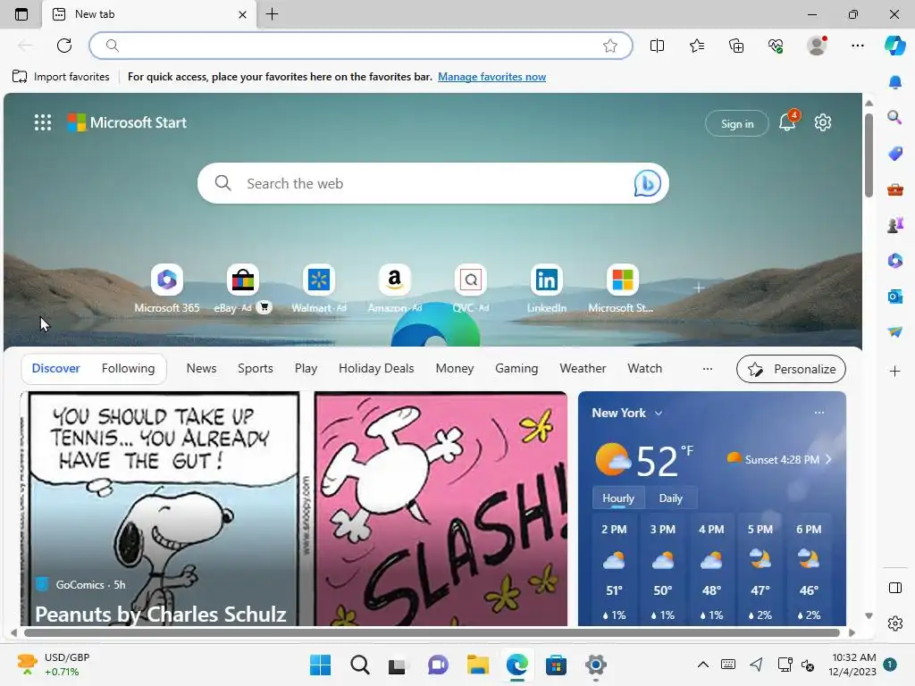Open the Money feed tab

tap(455, 368)
